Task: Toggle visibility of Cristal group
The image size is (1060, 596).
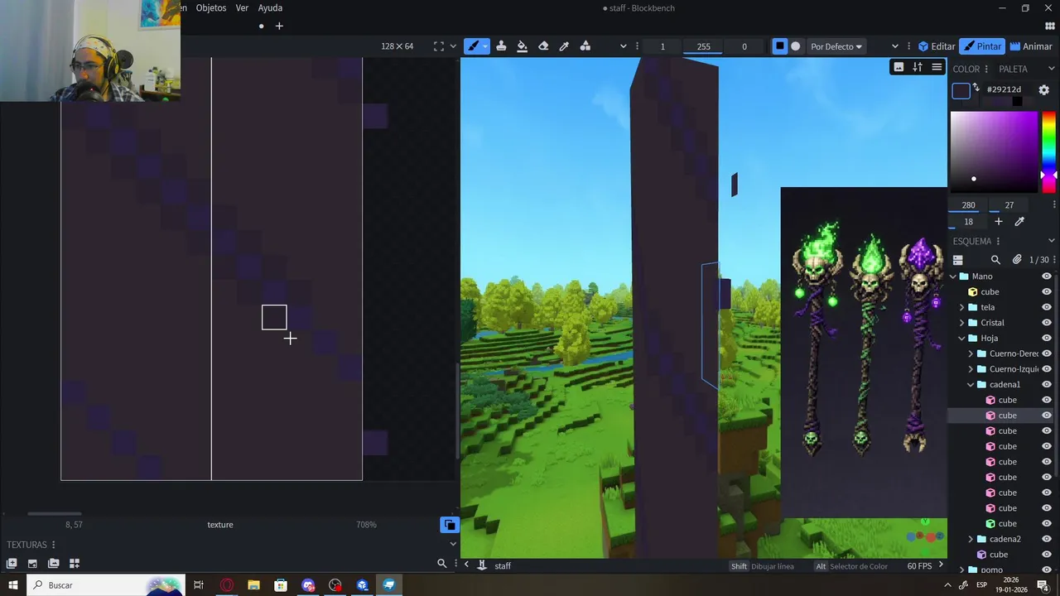Action: pos(1046,323)
